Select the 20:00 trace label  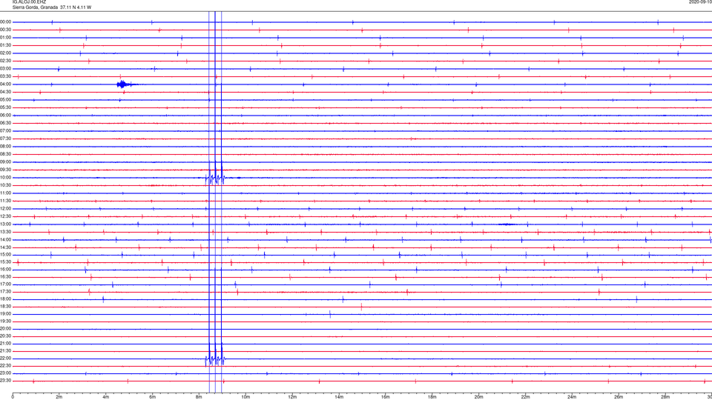[6, 329]
